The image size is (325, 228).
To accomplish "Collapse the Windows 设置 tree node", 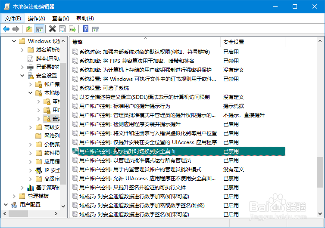I will tap(14, 41).
